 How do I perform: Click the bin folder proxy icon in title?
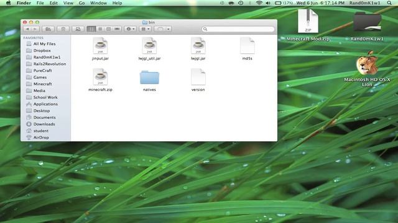click(145, 22)
